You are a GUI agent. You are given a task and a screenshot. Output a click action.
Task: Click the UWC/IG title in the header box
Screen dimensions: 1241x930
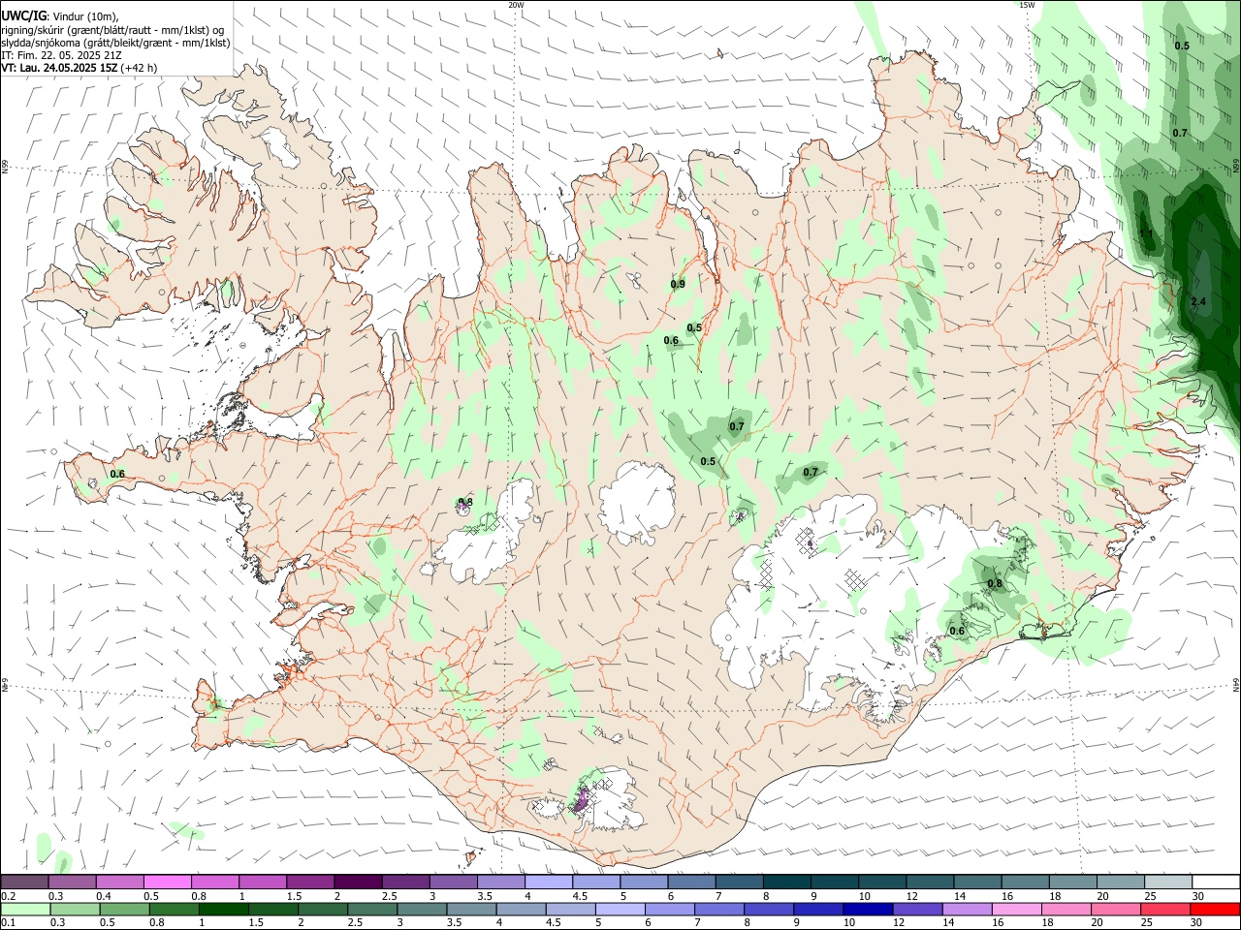point(23,15)
